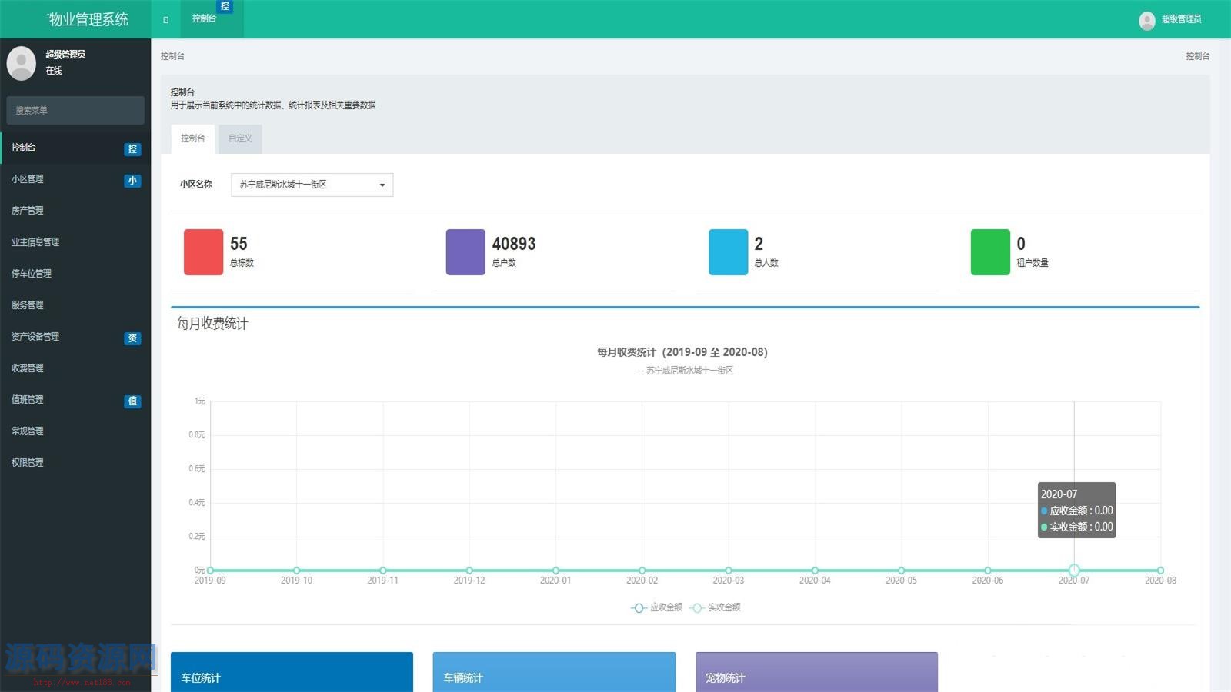Click the 物业管理系统 logo title

click(x=88, y=19)
